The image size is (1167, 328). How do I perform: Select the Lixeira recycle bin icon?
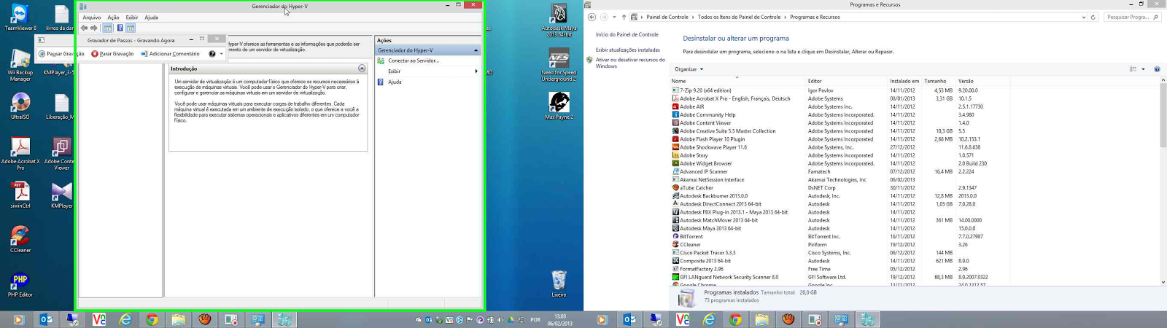(559, 284)
